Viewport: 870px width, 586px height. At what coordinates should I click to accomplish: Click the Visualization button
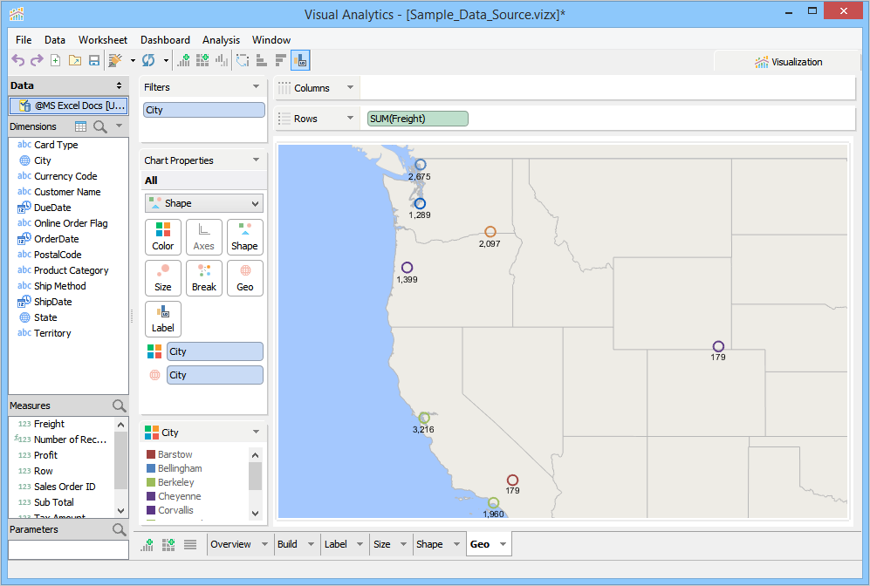[x=788, y=62]
